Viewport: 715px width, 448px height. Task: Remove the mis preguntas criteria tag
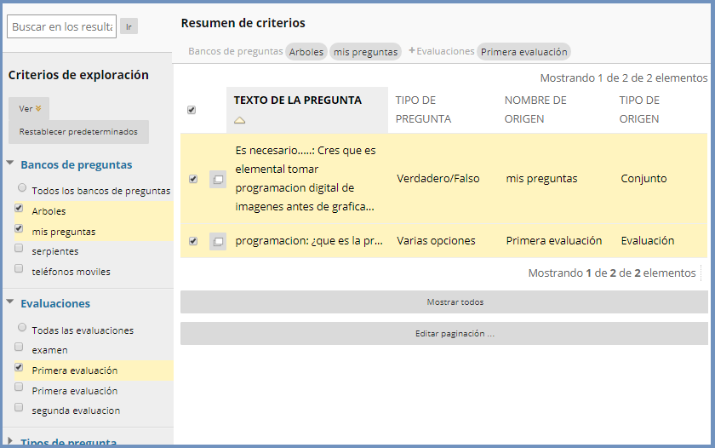[365, 52]
